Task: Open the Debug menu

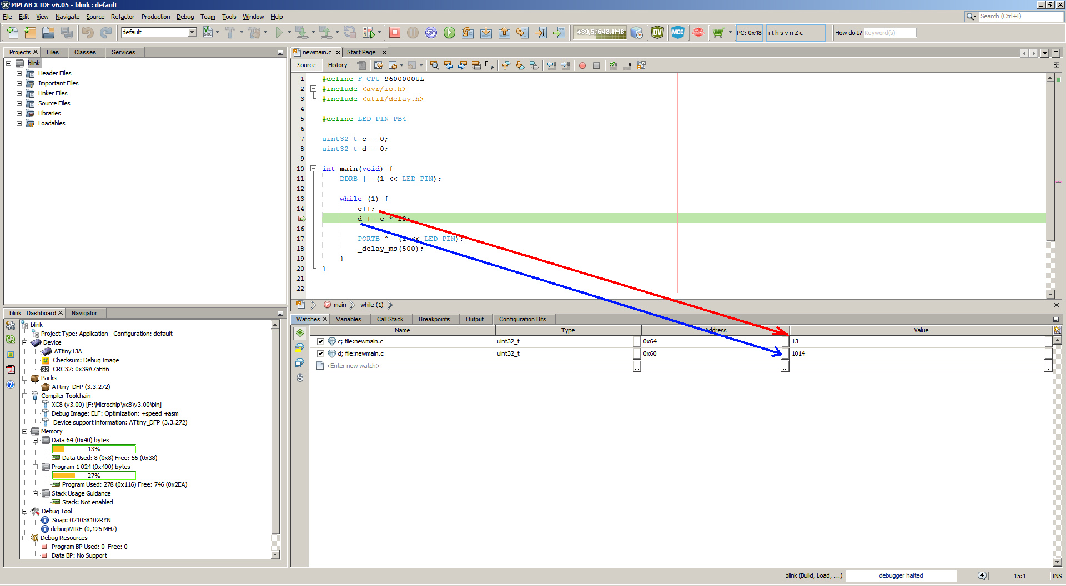Action: pyautogui.click(x=185, y=17)
